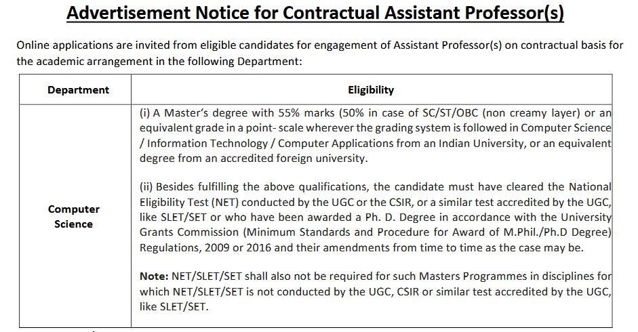This screenshot has height=332, width=638.
Task: Click the bold 'Note:' label
Action: [x=153, y=276]
